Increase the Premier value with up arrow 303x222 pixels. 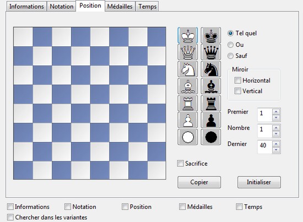(x=276, y=112)
